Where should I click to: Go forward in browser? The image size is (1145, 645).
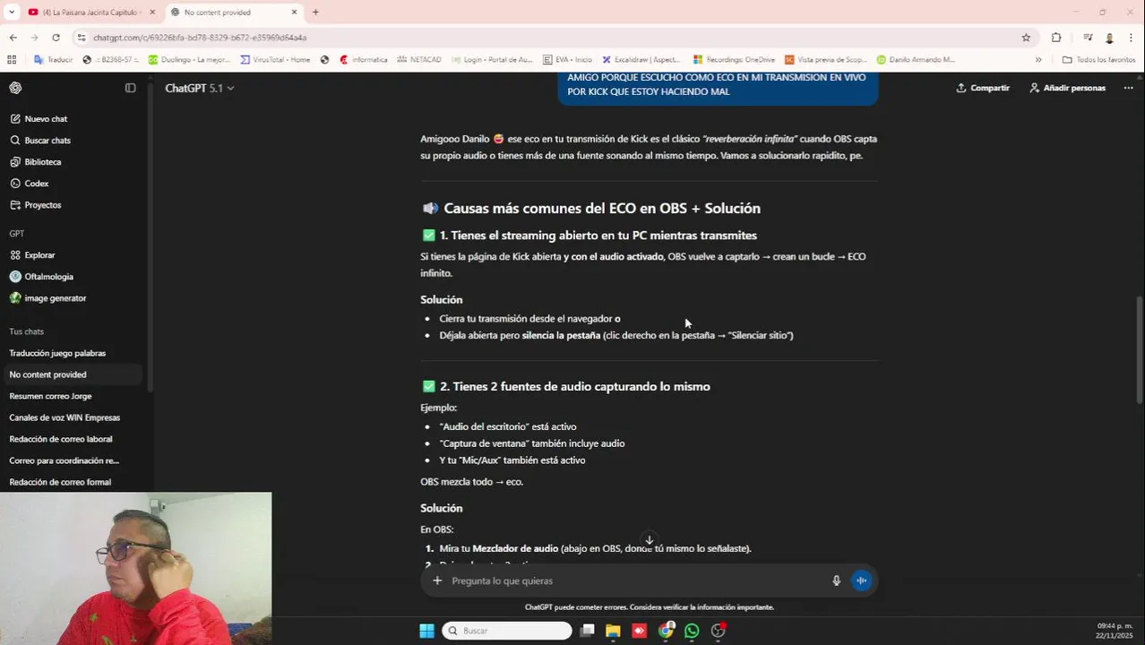34,38
